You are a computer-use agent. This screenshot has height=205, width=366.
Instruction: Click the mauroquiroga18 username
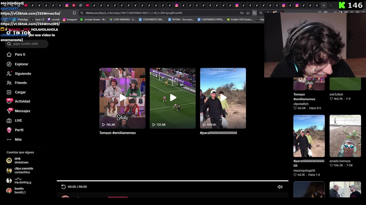(x=304, y=171)
